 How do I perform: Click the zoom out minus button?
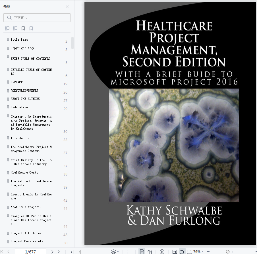click(x=208, y=252)
